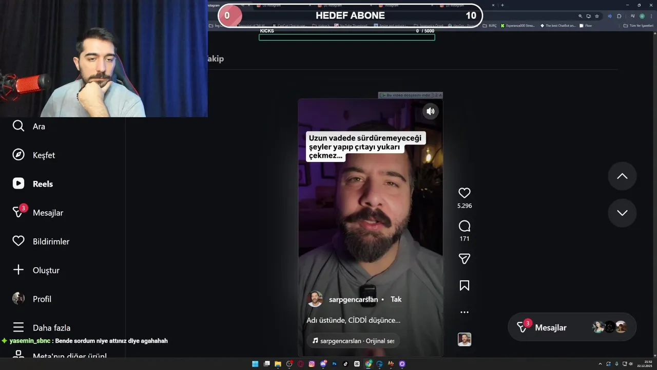Viewport: 657px width, 370px height.
Task: Select Reels in the Instagram sidebar
Action: click(33, 184)
